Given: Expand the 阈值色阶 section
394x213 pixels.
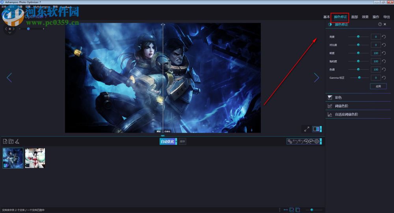Looking at the screenshot, I should (358, 106).
